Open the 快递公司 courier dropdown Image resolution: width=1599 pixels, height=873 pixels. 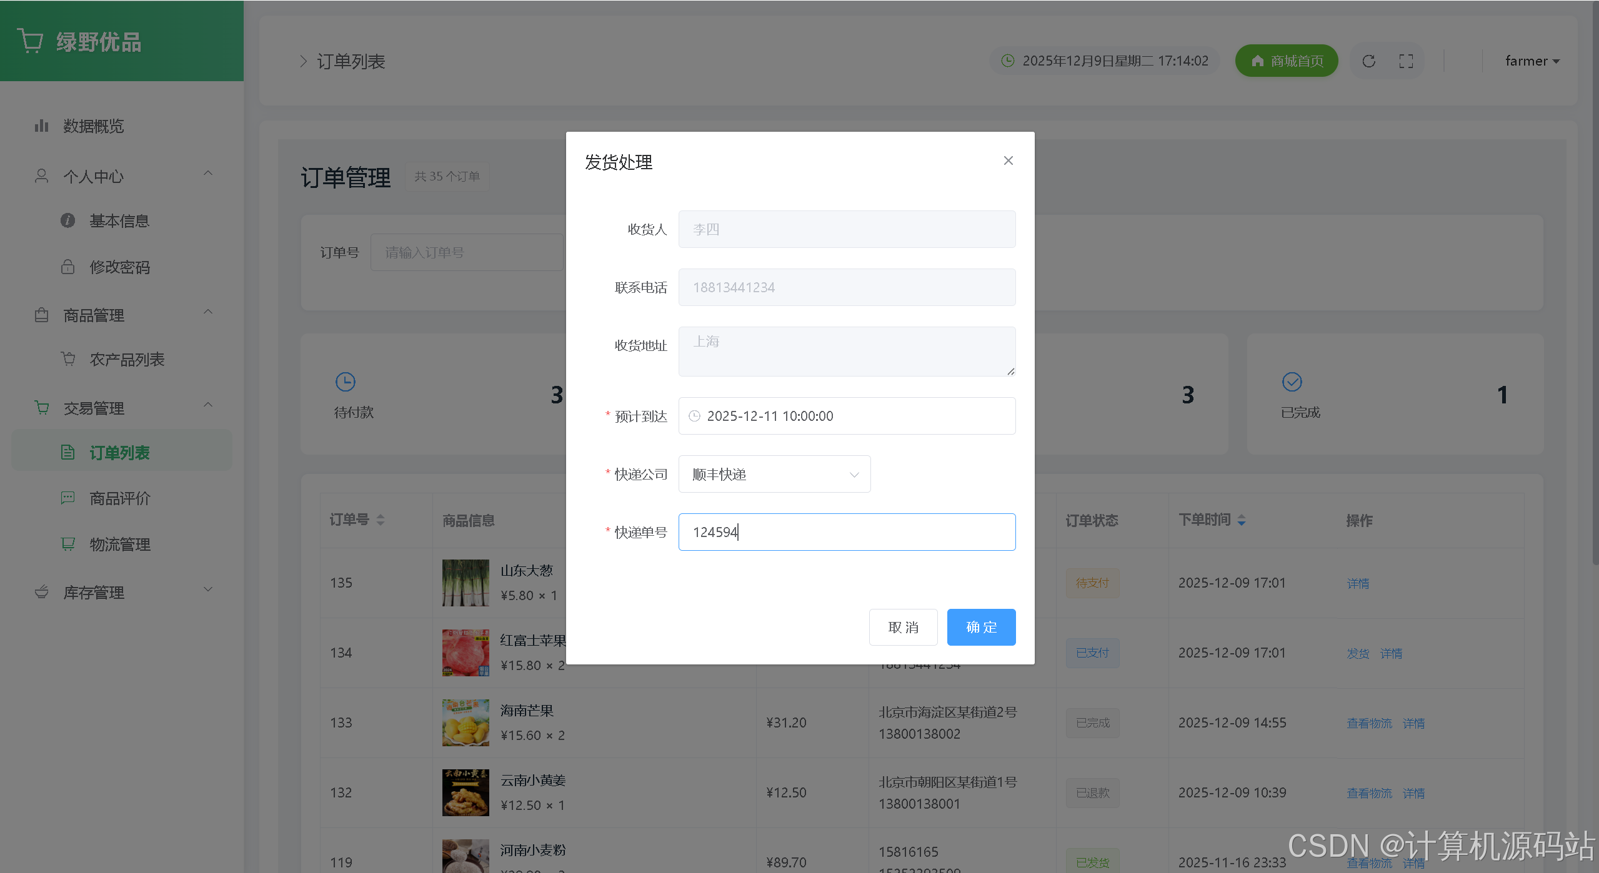coord(774,475)
